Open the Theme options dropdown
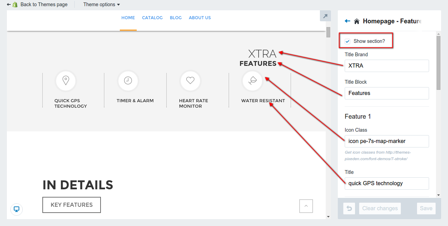The height and width of the screenshot is (226, 448). click(102, 5)
